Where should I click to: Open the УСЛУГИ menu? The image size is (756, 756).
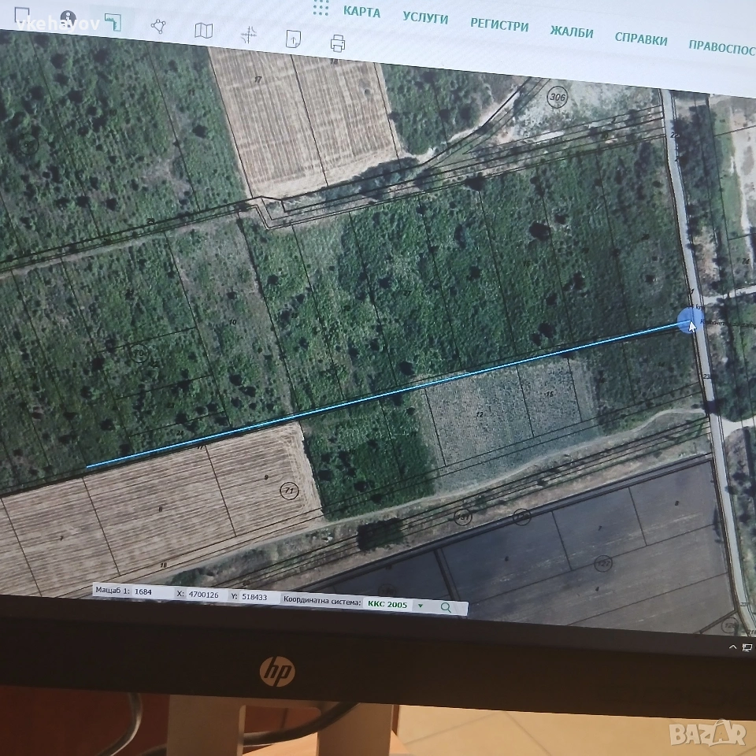(x=425, y=18)
